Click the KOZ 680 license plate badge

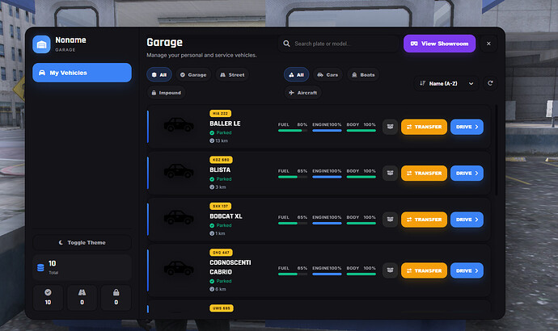click(221, 160)
